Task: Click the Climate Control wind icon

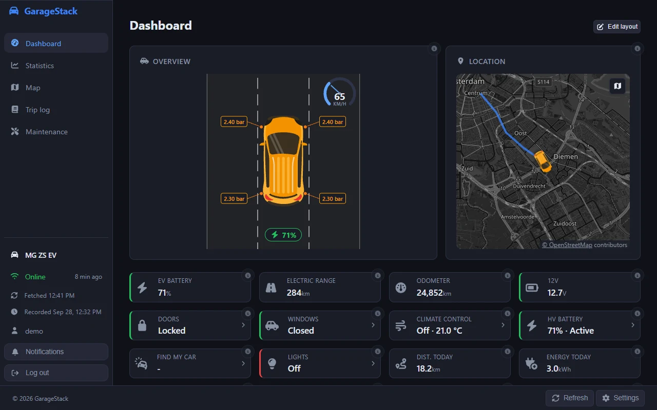Action: tap(401, 325)
